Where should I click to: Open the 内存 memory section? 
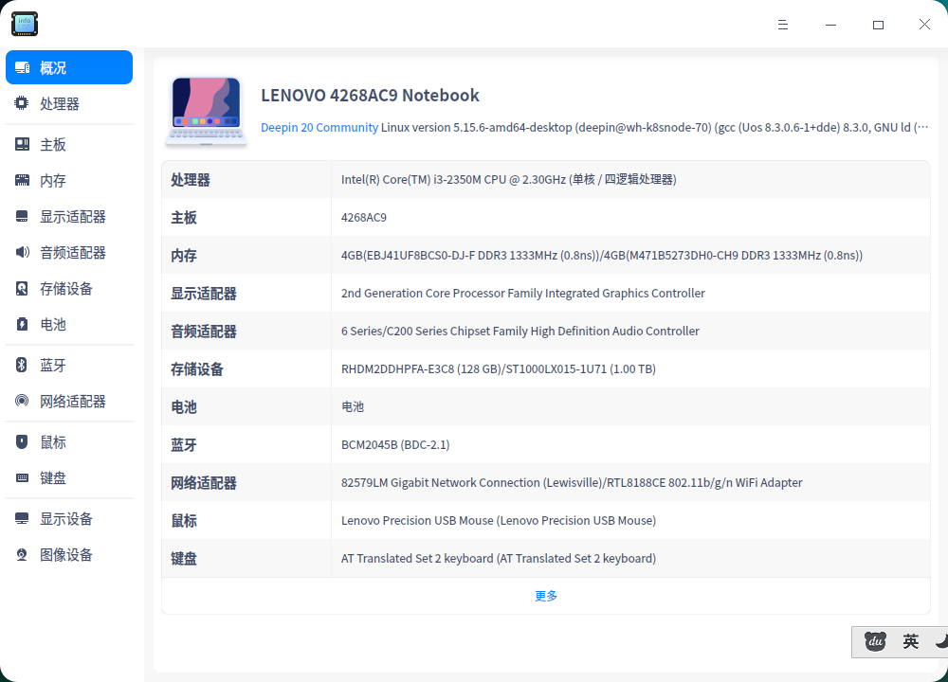click(69, 180)
